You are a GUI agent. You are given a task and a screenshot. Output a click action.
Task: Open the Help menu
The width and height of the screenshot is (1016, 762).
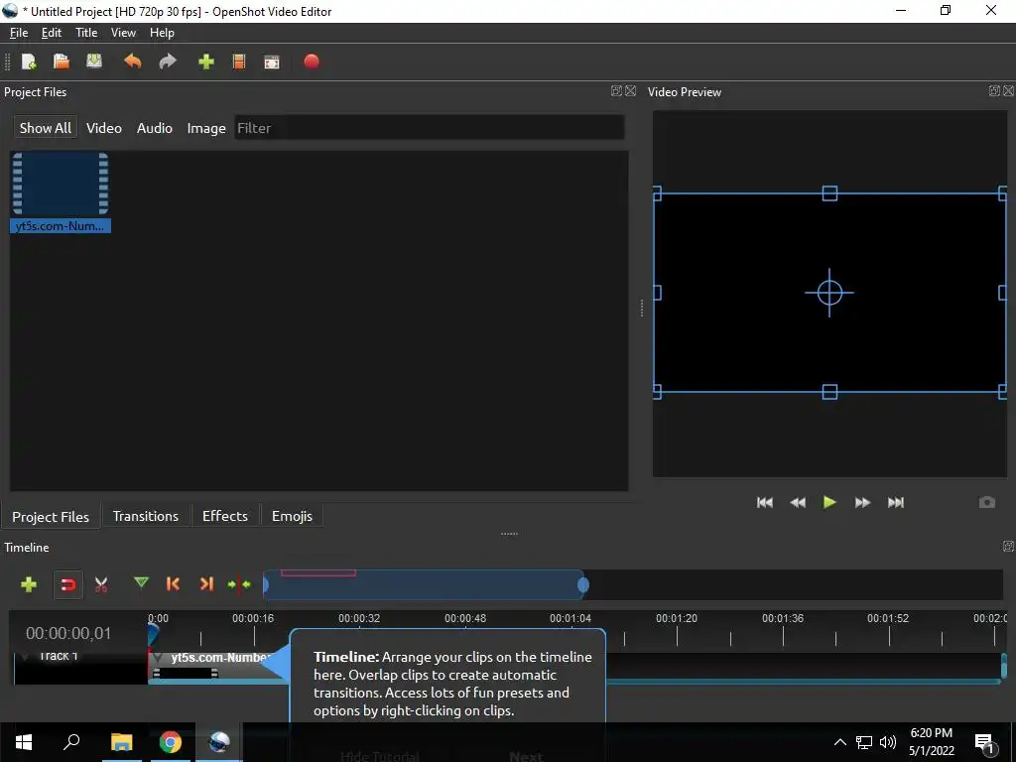click(x=162, y=33)
